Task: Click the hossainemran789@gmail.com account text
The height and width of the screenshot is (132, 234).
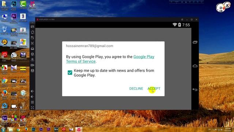Action: tap(90, 46)
